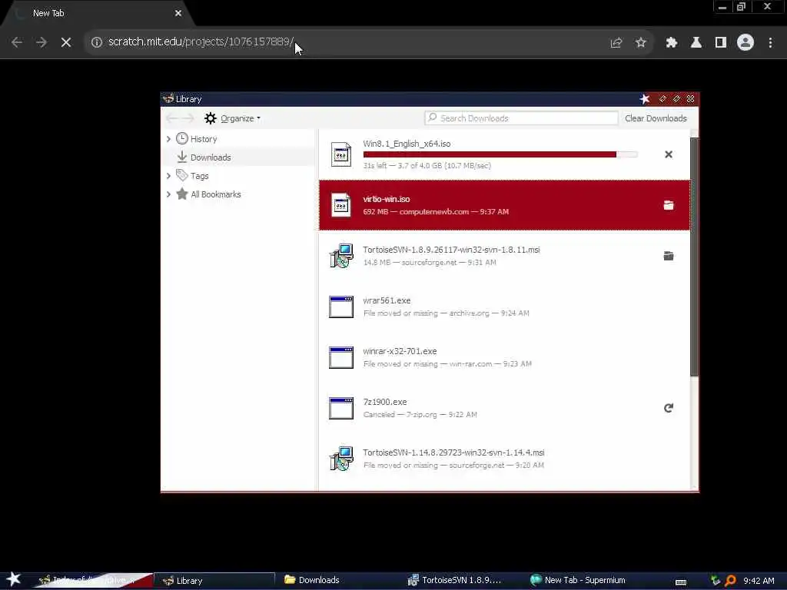The height and width of the screenshot is (590, 787).
Task: Select History in Library sidebar
Action: pyautogui.click(x=203, y=139)
